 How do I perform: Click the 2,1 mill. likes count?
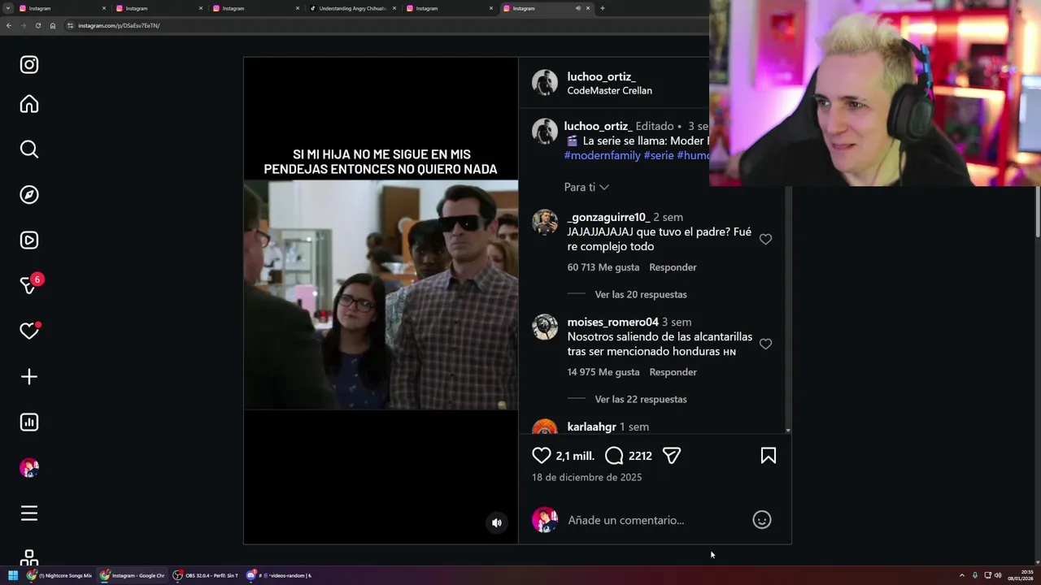(575, 456)
